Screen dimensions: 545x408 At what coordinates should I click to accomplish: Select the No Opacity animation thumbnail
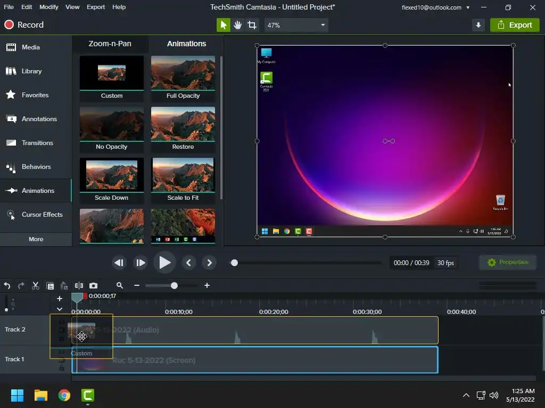pyautogui.click(x=112, y=130)
